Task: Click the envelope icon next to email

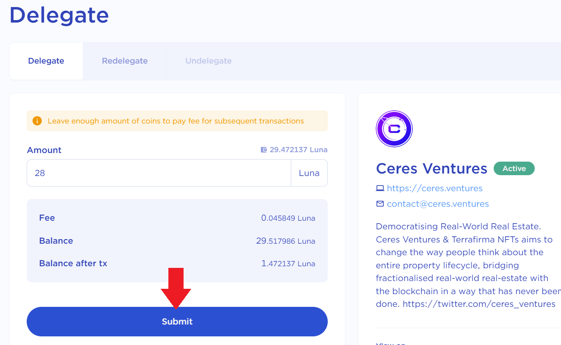Action: point(380,204)
